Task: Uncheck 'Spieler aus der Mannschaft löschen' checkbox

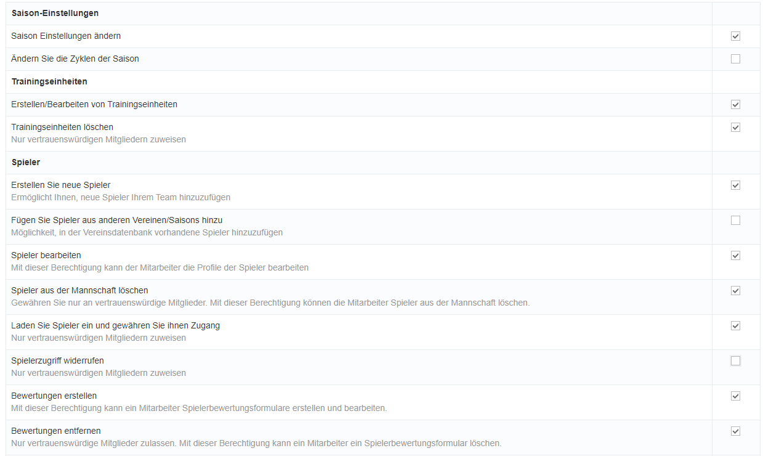Action: point(735,291)
